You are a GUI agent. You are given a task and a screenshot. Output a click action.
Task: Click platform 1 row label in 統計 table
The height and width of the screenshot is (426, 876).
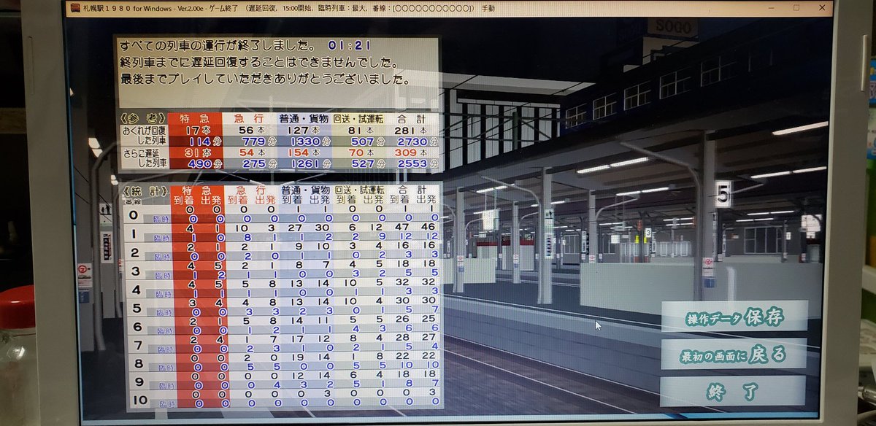tap(133, 233)
